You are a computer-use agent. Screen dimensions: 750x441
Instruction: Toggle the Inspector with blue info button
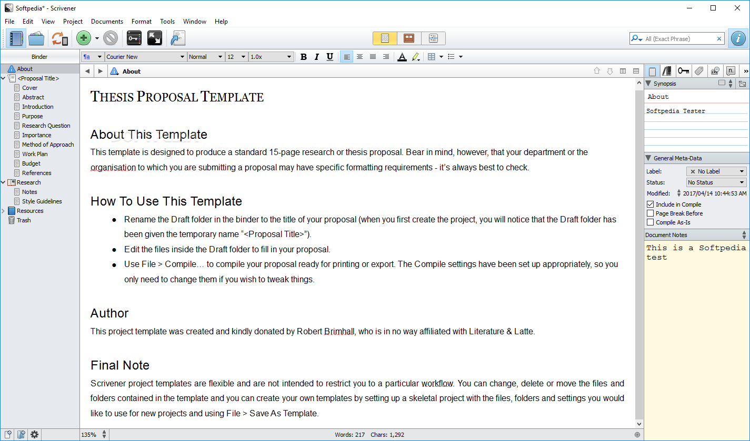[x=739, y=38]
